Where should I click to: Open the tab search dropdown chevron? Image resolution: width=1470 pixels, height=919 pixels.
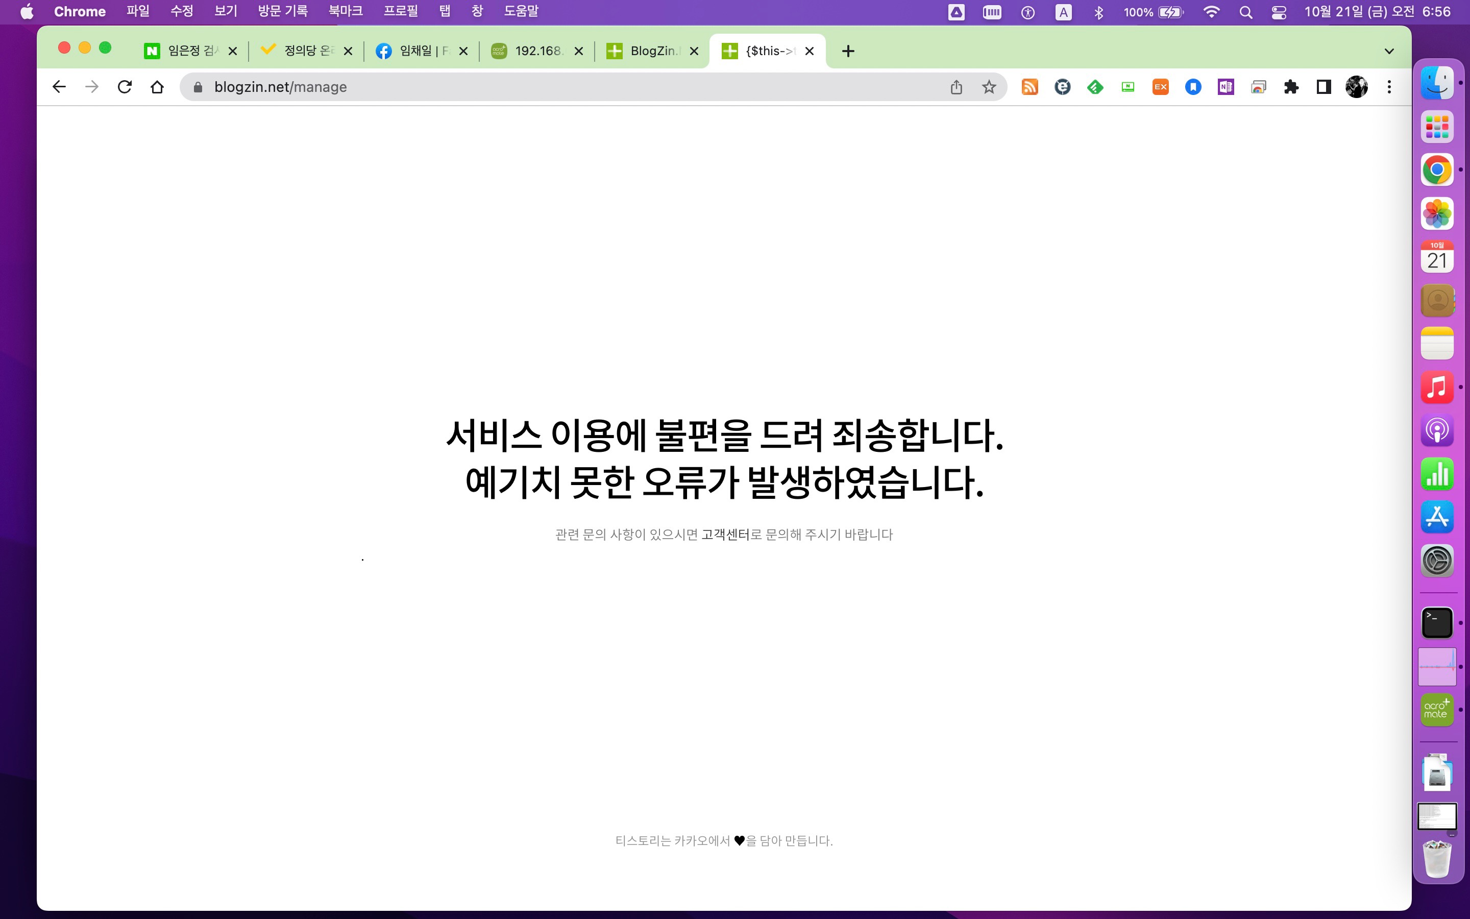1389,51
